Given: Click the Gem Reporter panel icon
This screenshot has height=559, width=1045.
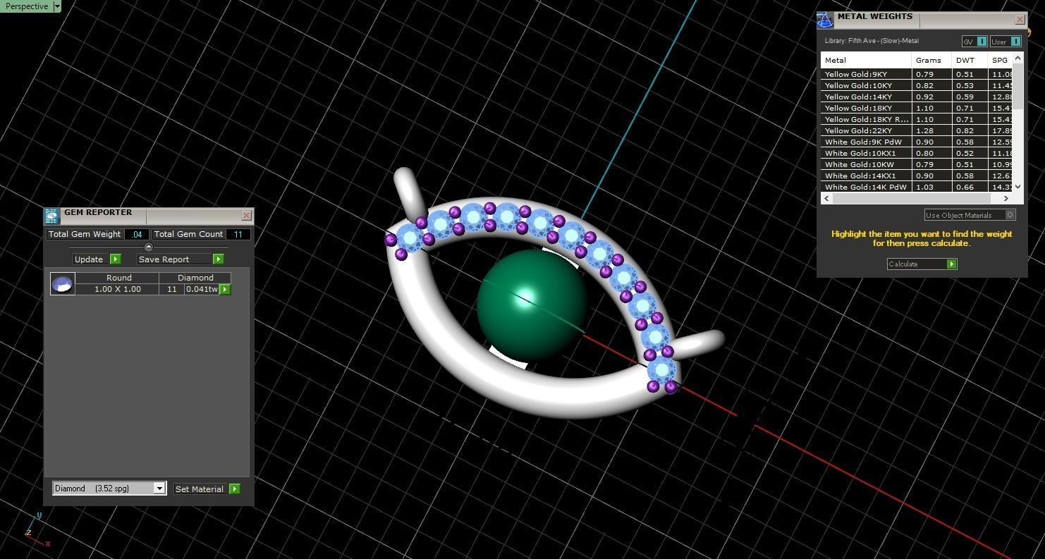Looking at the screenshot, I should (51, 216).
